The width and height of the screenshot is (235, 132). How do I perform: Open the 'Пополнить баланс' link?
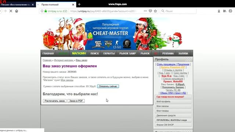173,87
